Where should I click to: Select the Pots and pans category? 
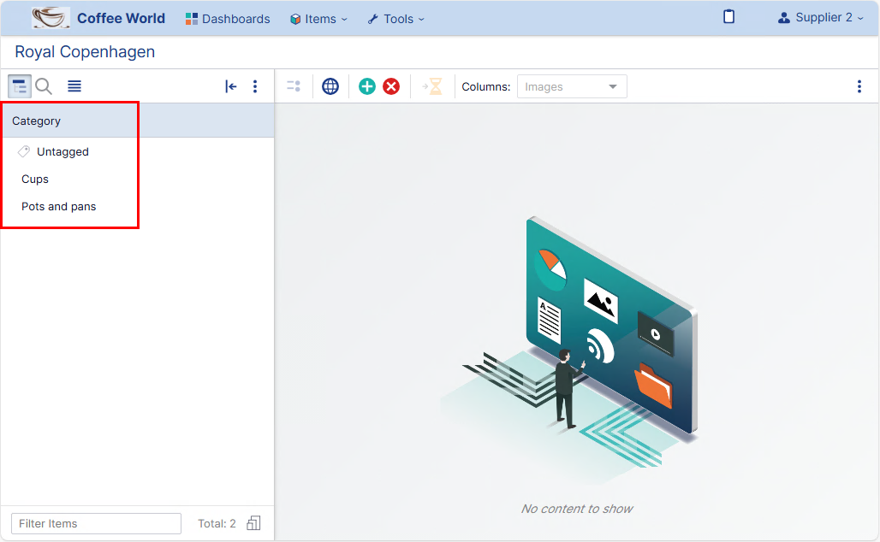[58, 207]
